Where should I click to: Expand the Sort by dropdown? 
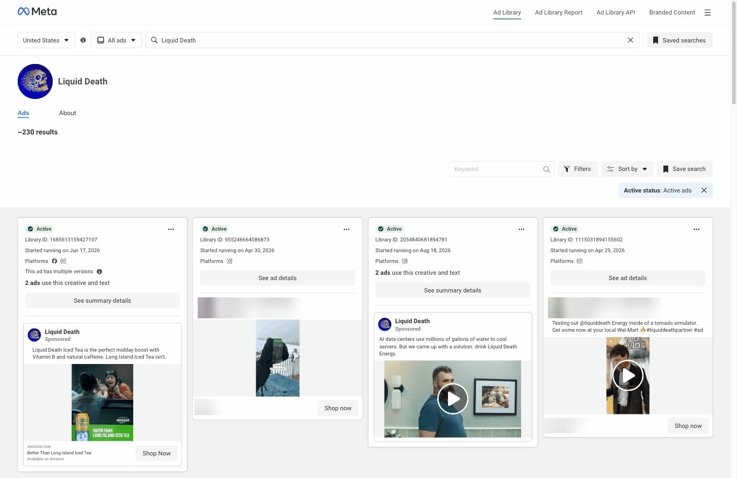click(x=627, y=169)
